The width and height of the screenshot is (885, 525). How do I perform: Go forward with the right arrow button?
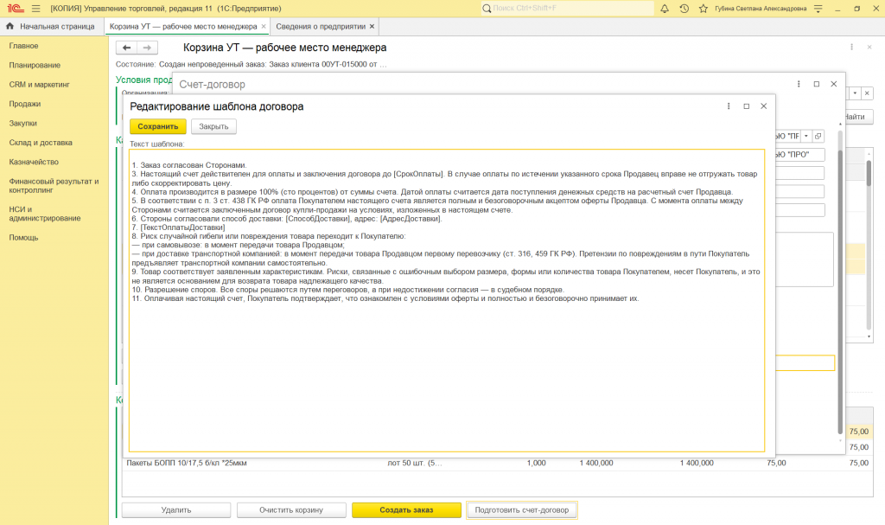point(147,48)
